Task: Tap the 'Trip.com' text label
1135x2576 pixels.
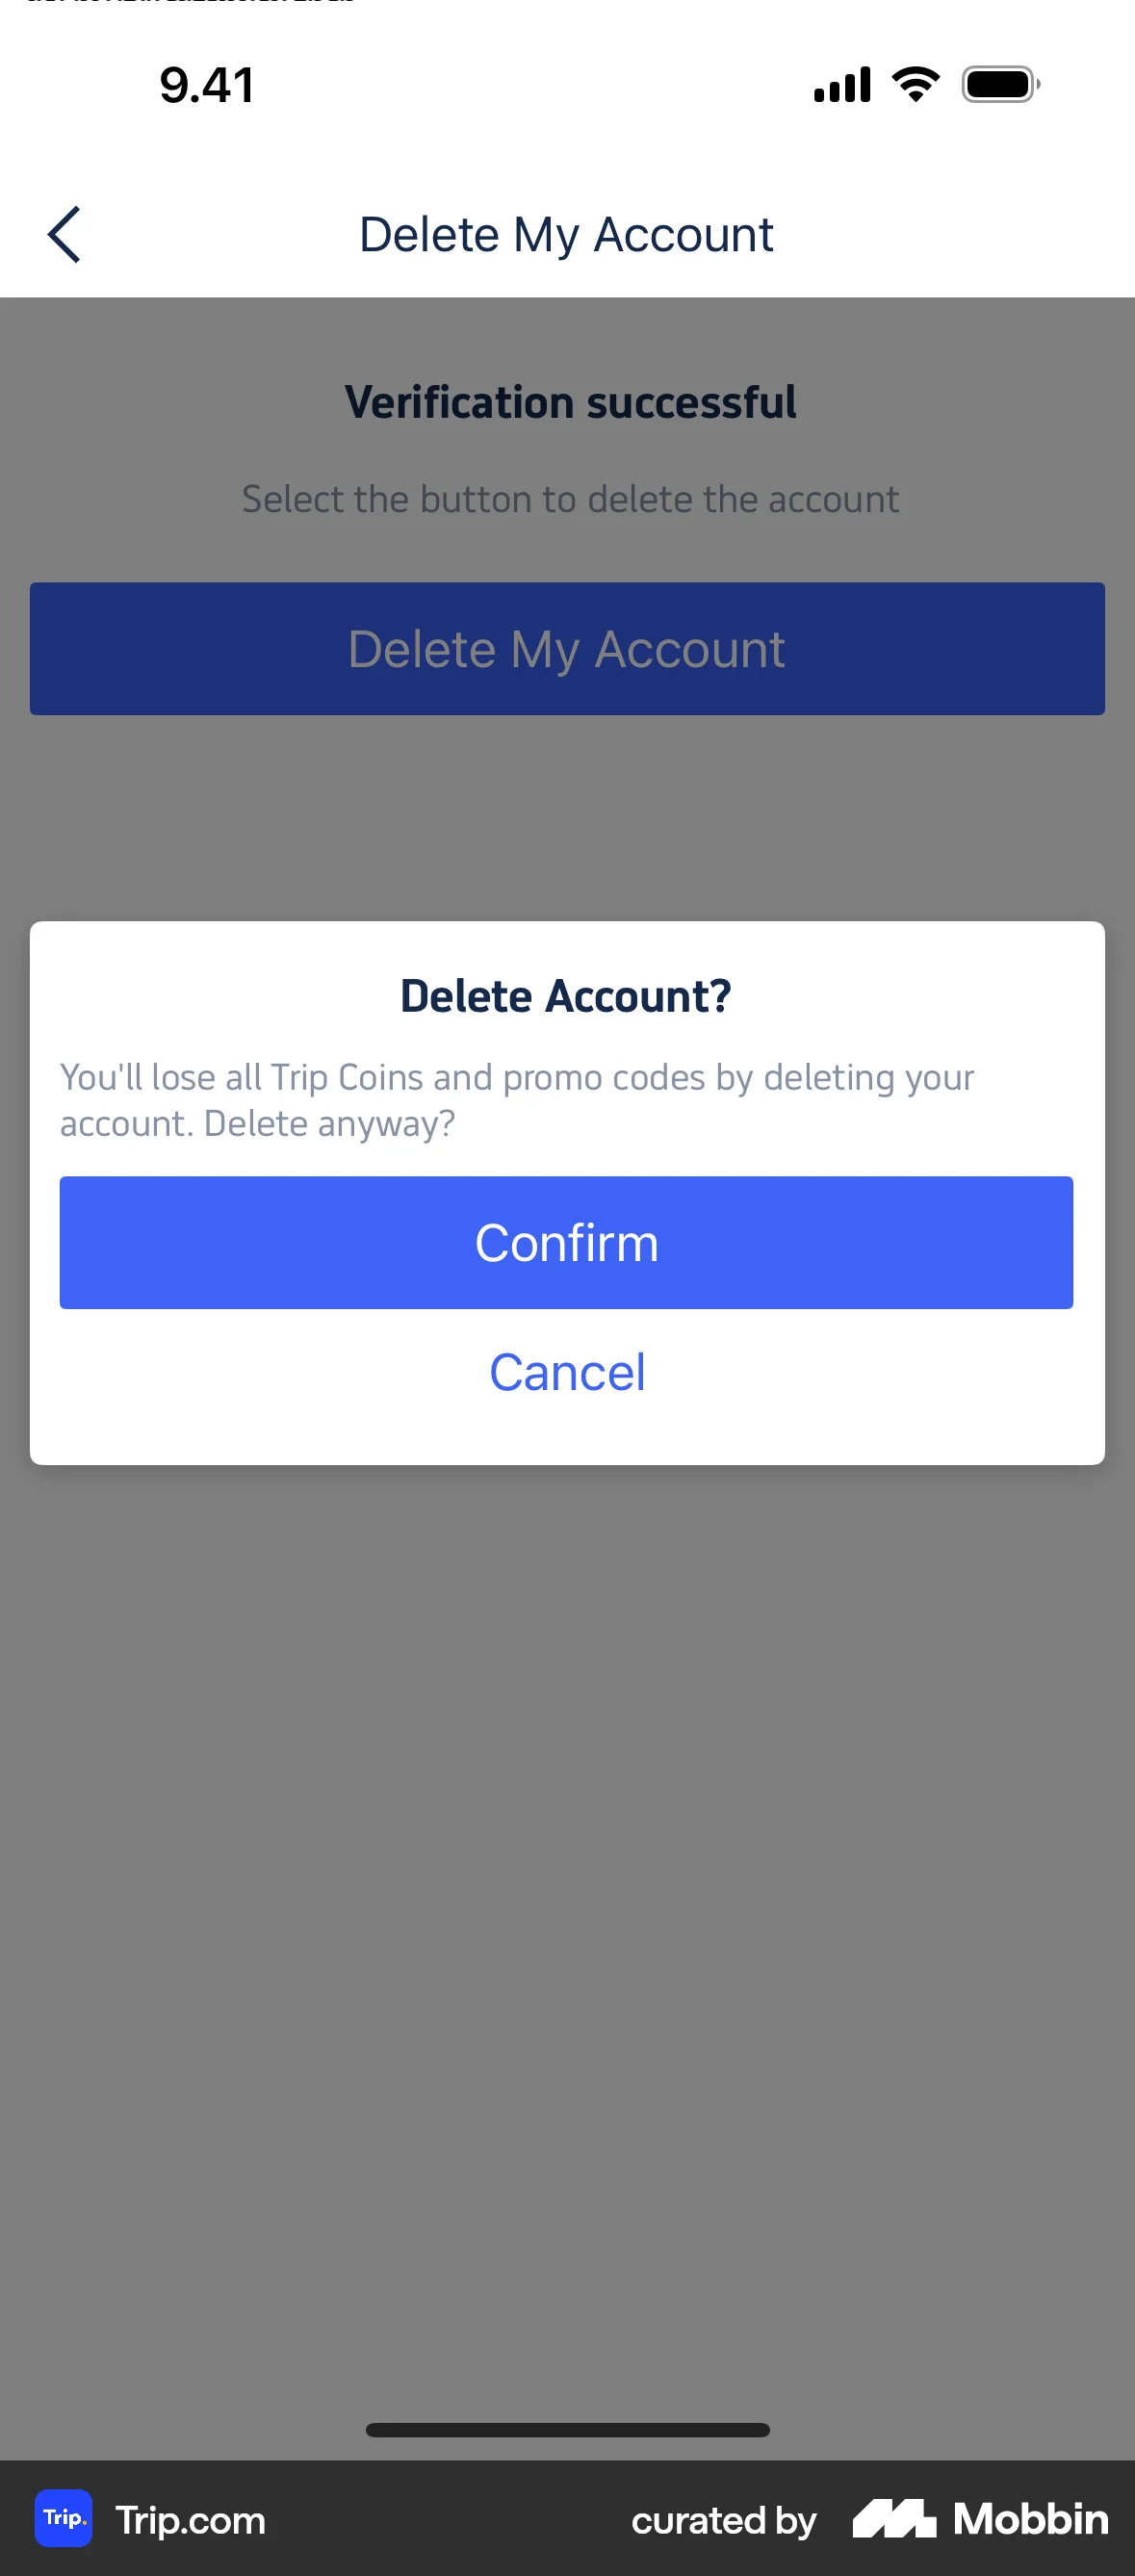Action: tap(189, 2519)
